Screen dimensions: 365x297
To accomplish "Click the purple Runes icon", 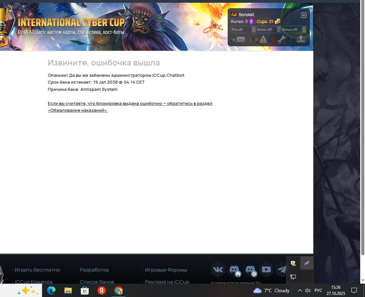I will 251,22.
